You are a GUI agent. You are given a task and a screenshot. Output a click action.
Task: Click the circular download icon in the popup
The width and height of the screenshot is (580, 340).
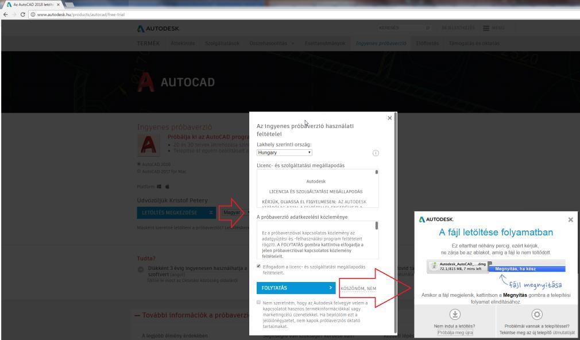pos(455,315)
